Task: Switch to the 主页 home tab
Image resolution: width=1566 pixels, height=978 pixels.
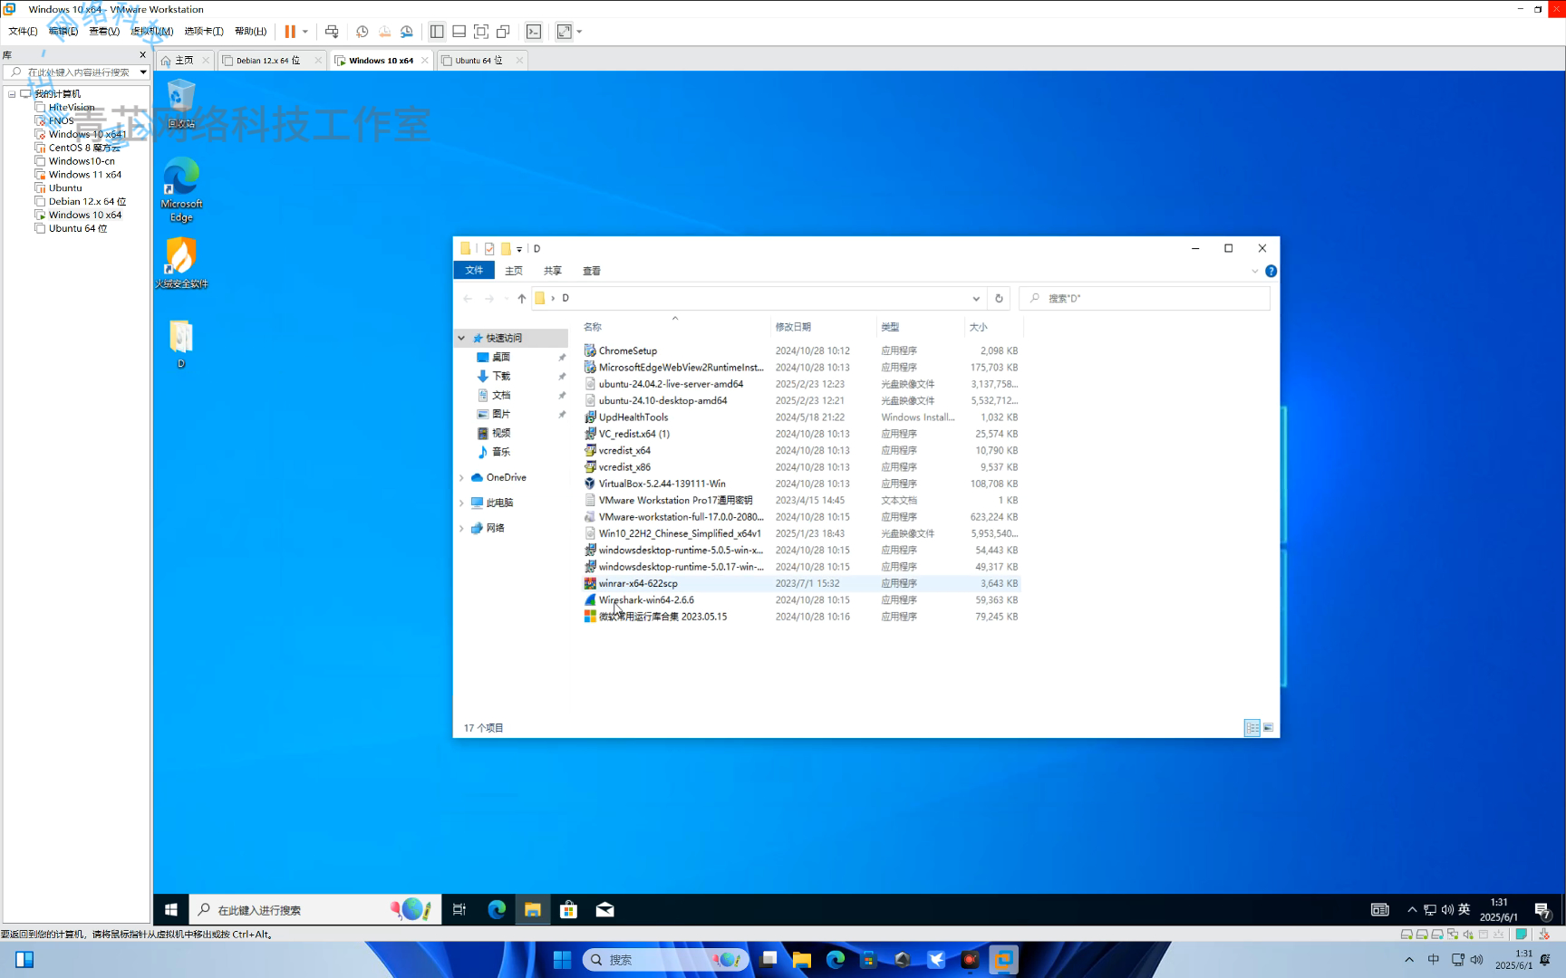Action: (184, 61)
